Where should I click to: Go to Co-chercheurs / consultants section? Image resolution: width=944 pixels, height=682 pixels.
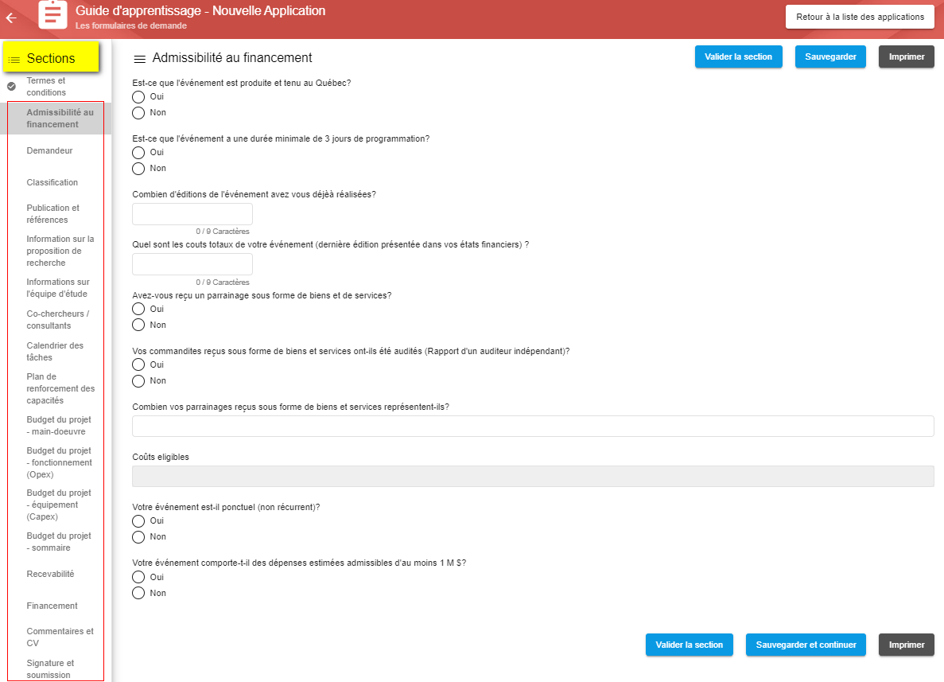click(x=58, y=320)
